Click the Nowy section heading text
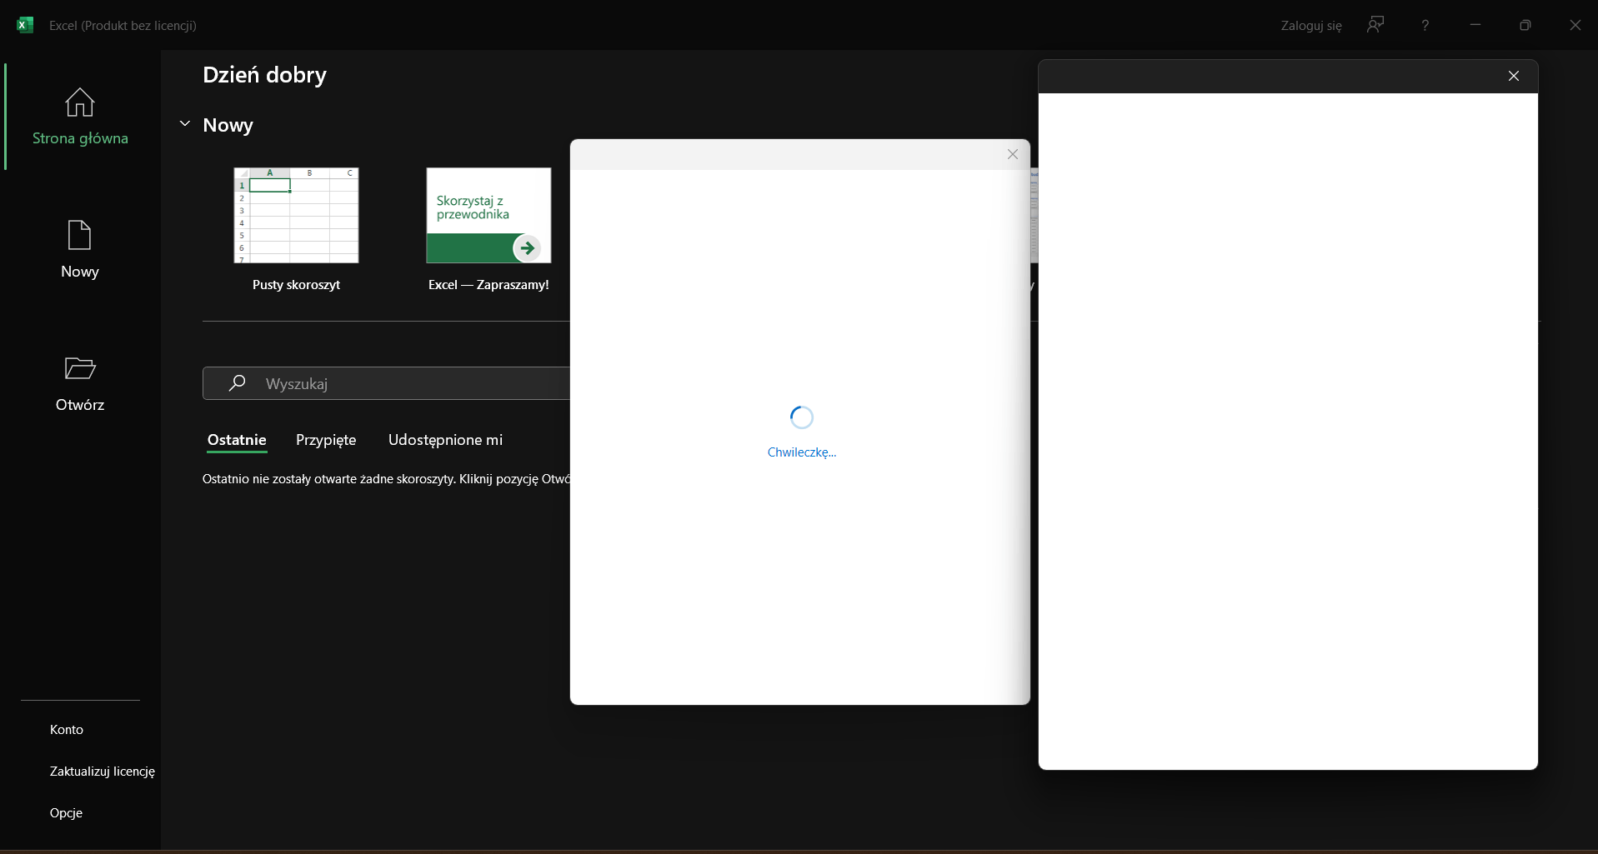Viewport: 1598px width, 854px height. click(228, 125)
